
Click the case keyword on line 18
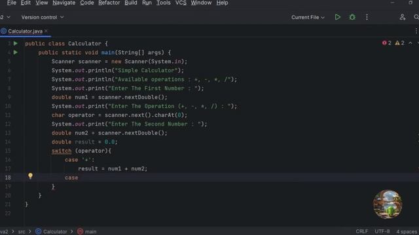pyautogui.click(x=71, y=178)
